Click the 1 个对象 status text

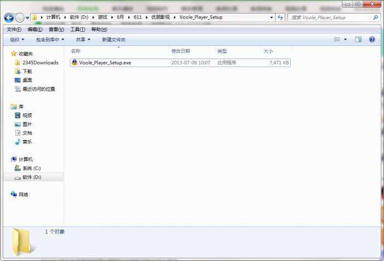pos(55,231)
